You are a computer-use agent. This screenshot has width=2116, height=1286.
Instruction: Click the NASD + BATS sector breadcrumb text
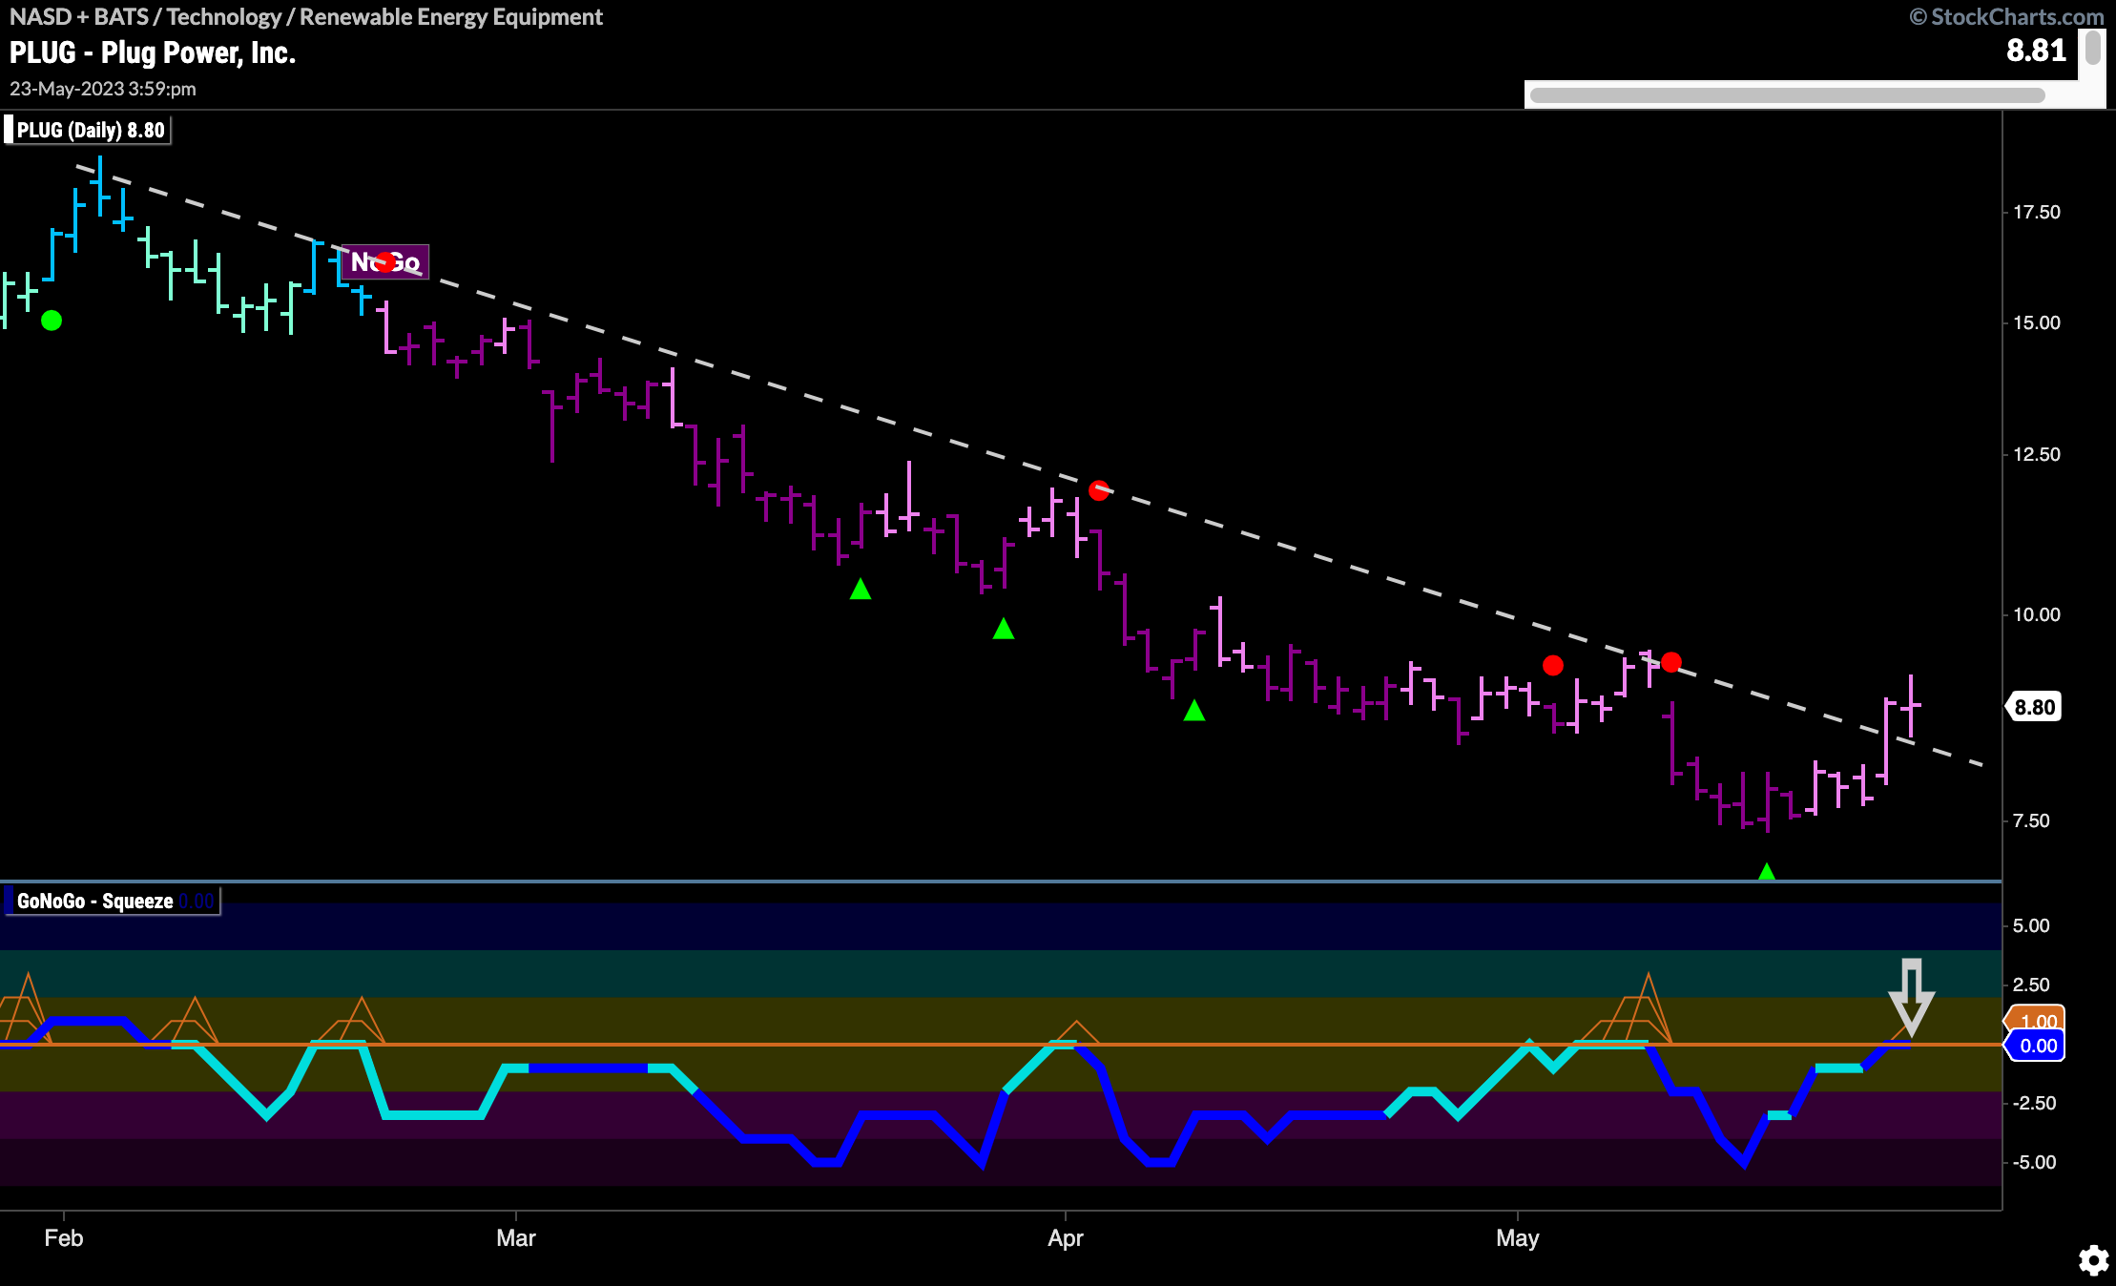click(305, 16)
